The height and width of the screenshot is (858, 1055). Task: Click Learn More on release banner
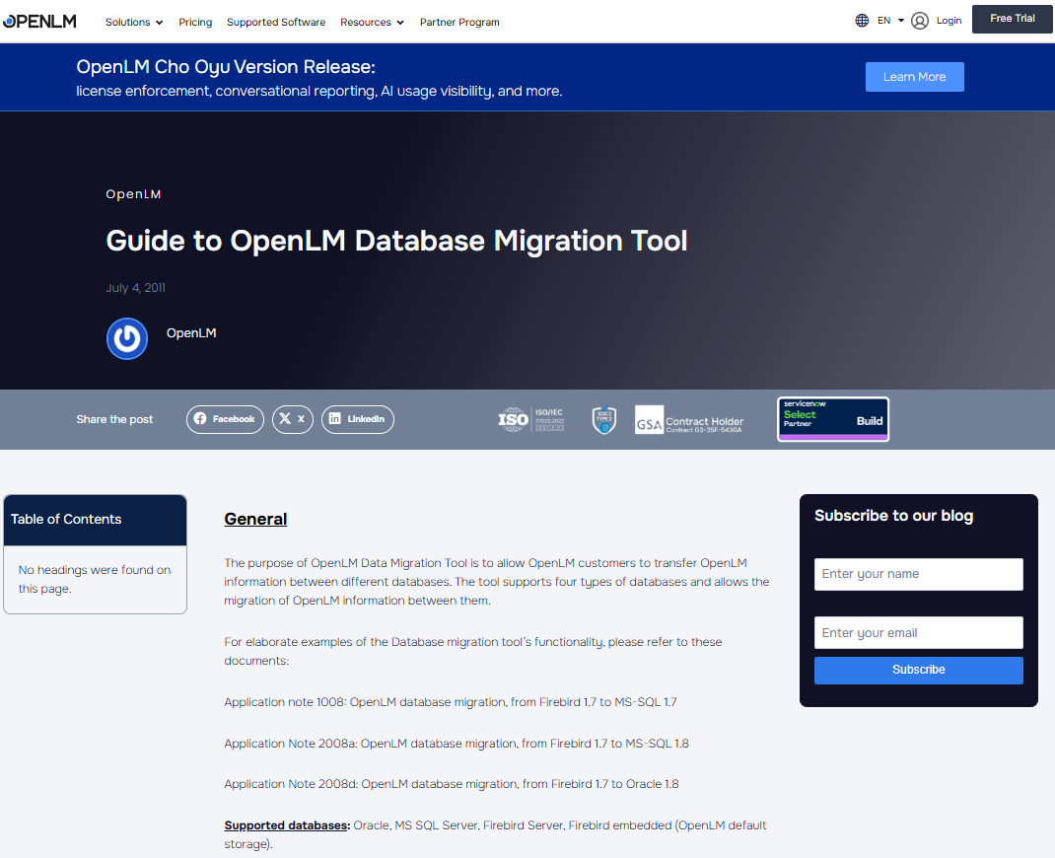(914, 77)
